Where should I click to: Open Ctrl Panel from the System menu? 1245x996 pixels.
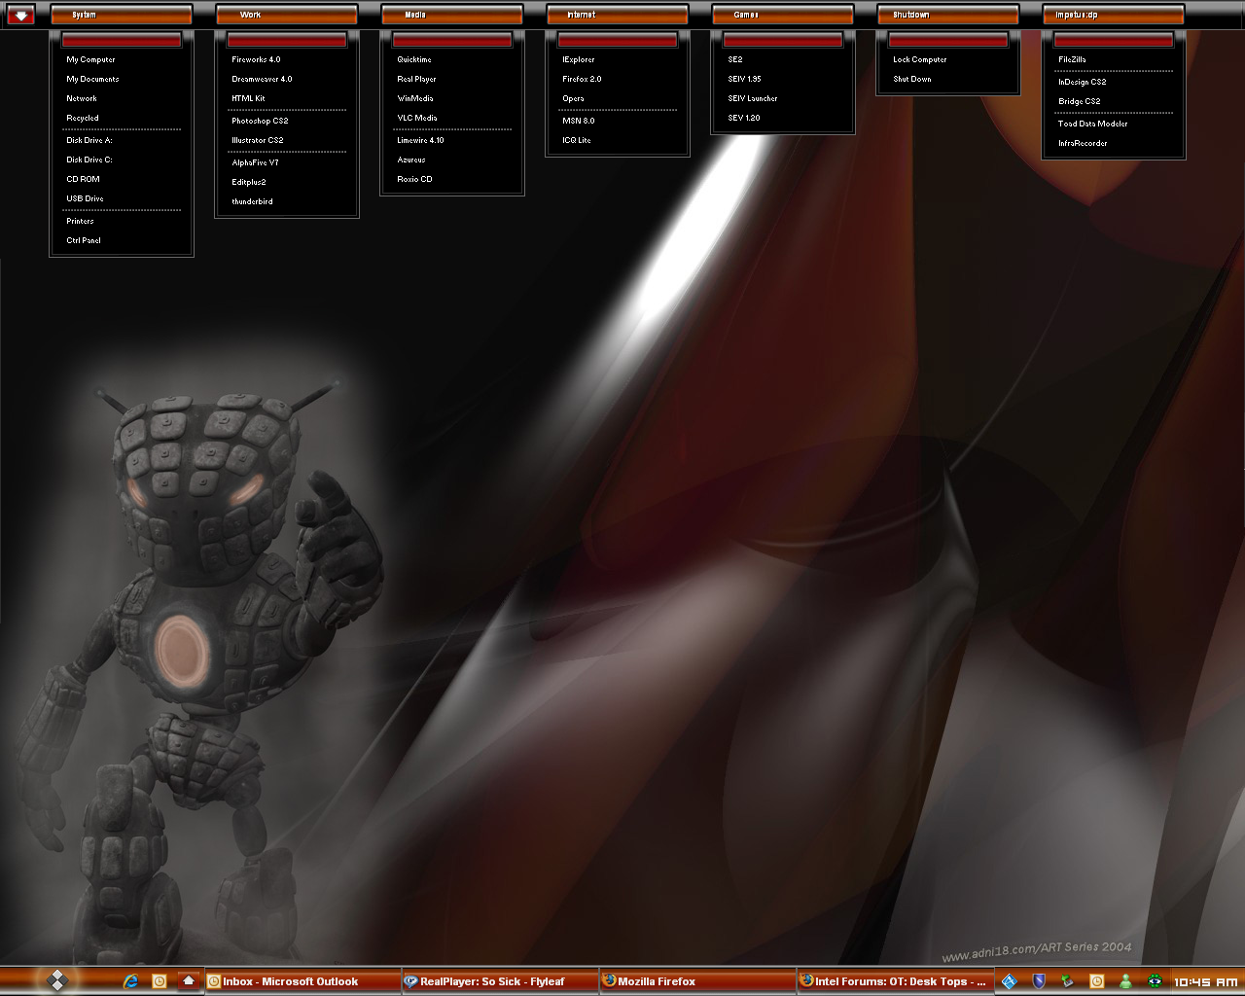[x=84, y=240]
